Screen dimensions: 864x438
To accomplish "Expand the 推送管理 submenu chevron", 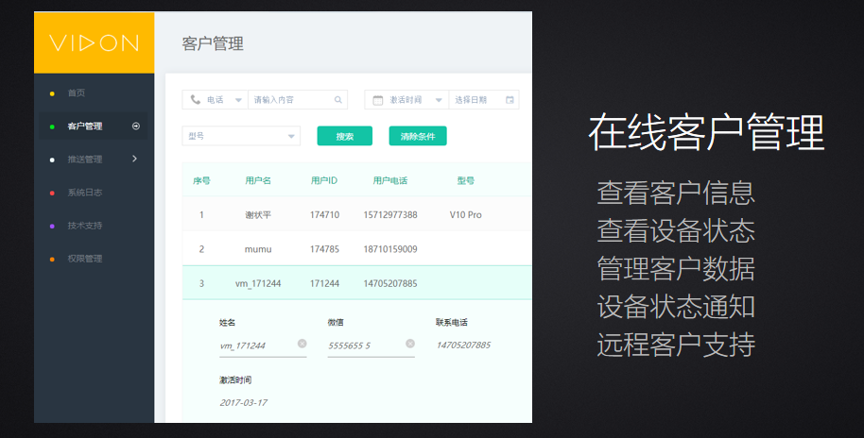I will tap(134, 159).
